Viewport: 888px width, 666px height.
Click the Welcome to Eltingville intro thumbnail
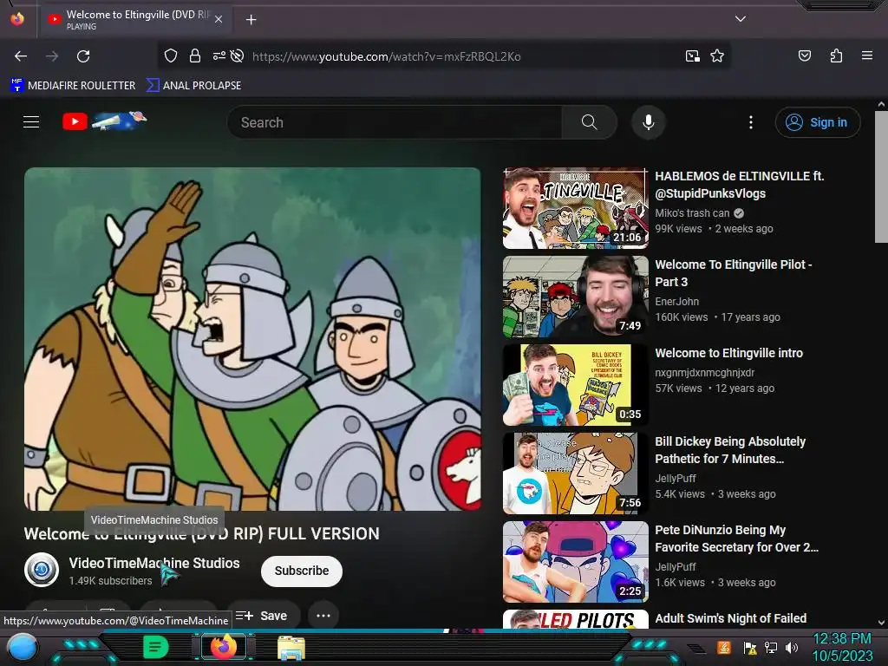click(576, 385)
